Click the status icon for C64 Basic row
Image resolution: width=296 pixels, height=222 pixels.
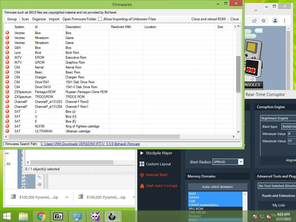click(7, 72)
